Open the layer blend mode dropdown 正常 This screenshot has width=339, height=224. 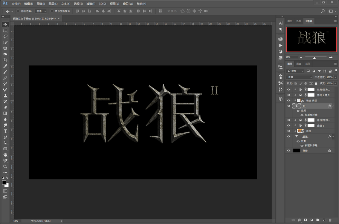point(300,77)
